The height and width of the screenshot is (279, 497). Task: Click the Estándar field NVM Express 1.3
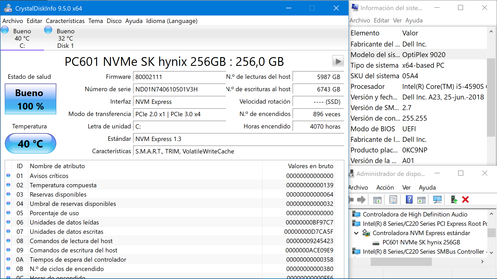[x=238, y=139]
